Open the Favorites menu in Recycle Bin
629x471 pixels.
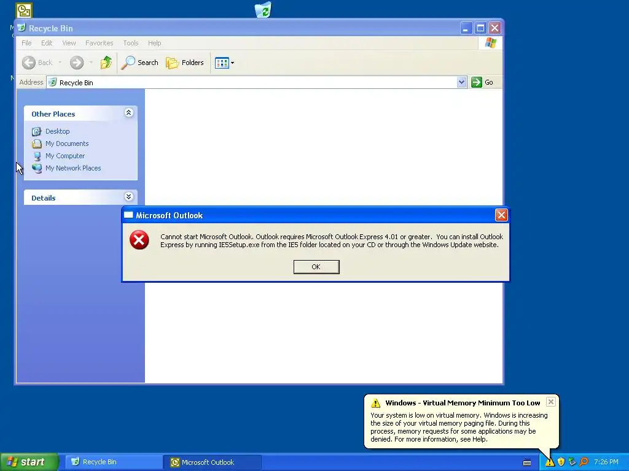[x=99, y=43]
